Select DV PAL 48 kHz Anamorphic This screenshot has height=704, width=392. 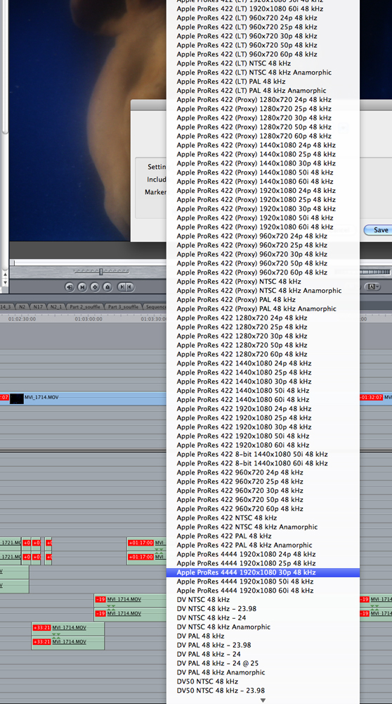263,672
